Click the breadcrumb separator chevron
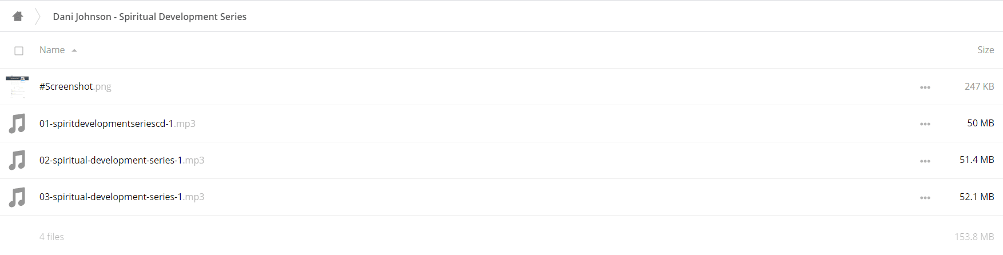 click(38, 16)
